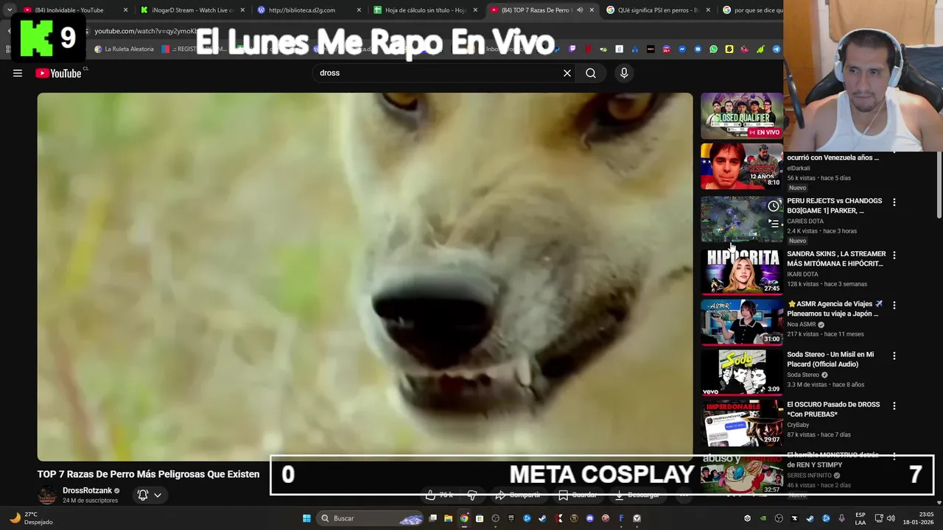Open 'SANDRA SKINS, LA STREAMER' video
Viewport: 943px width, 530px height.
tap(836, 258)
